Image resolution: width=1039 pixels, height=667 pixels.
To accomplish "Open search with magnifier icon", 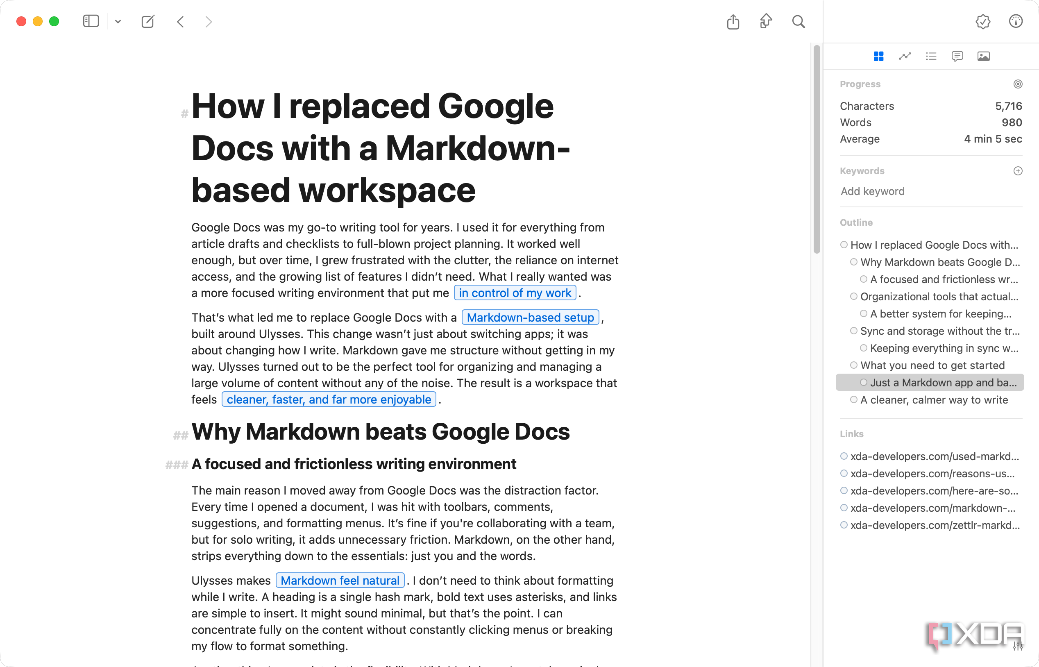I will (798, 21).
